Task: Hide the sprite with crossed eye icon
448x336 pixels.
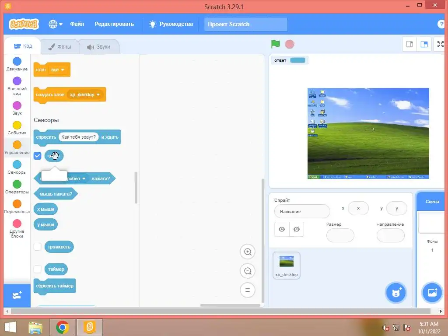Action: [x=297, y=229]
